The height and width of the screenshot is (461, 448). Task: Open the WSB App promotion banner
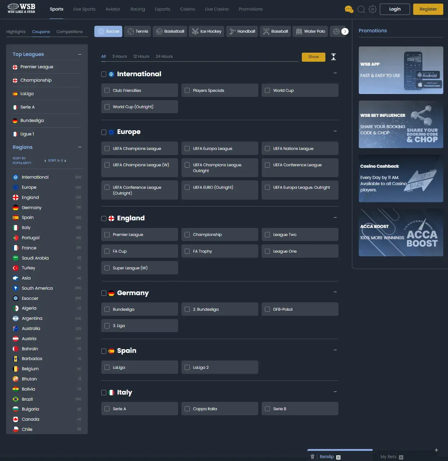coord(401,70)
